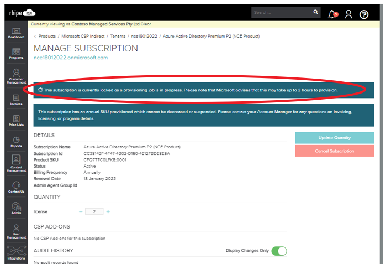391x269 pixels.
Task: Go to Products breadcrumb
Action: point(47,36)
